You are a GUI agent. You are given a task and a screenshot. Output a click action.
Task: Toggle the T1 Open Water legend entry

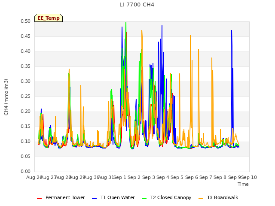[x=113, y=197]
